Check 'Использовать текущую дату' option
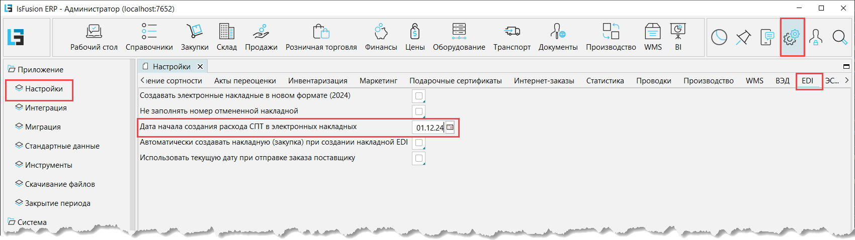 coord(418,158)
